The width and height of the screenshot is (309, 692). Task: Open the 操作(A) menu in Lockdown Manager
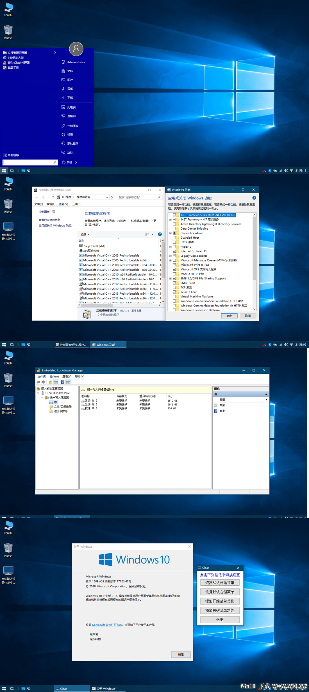coord(54,377)
